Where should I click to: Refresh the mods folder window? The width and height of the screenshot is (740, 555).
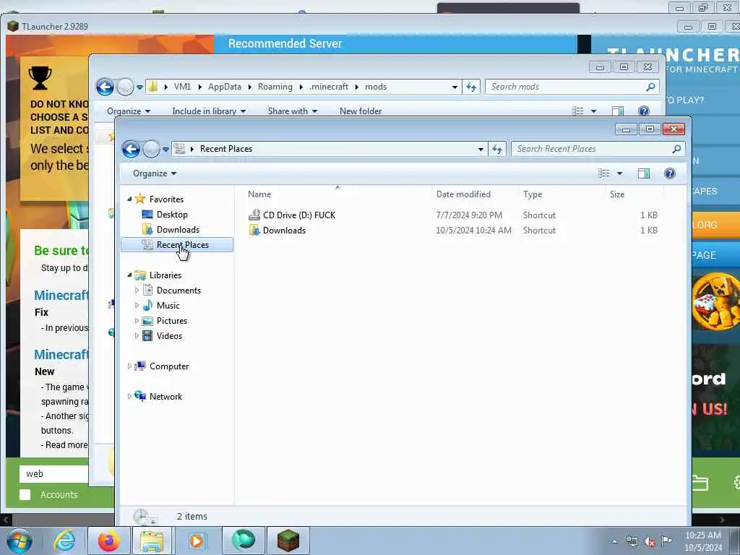471,87
